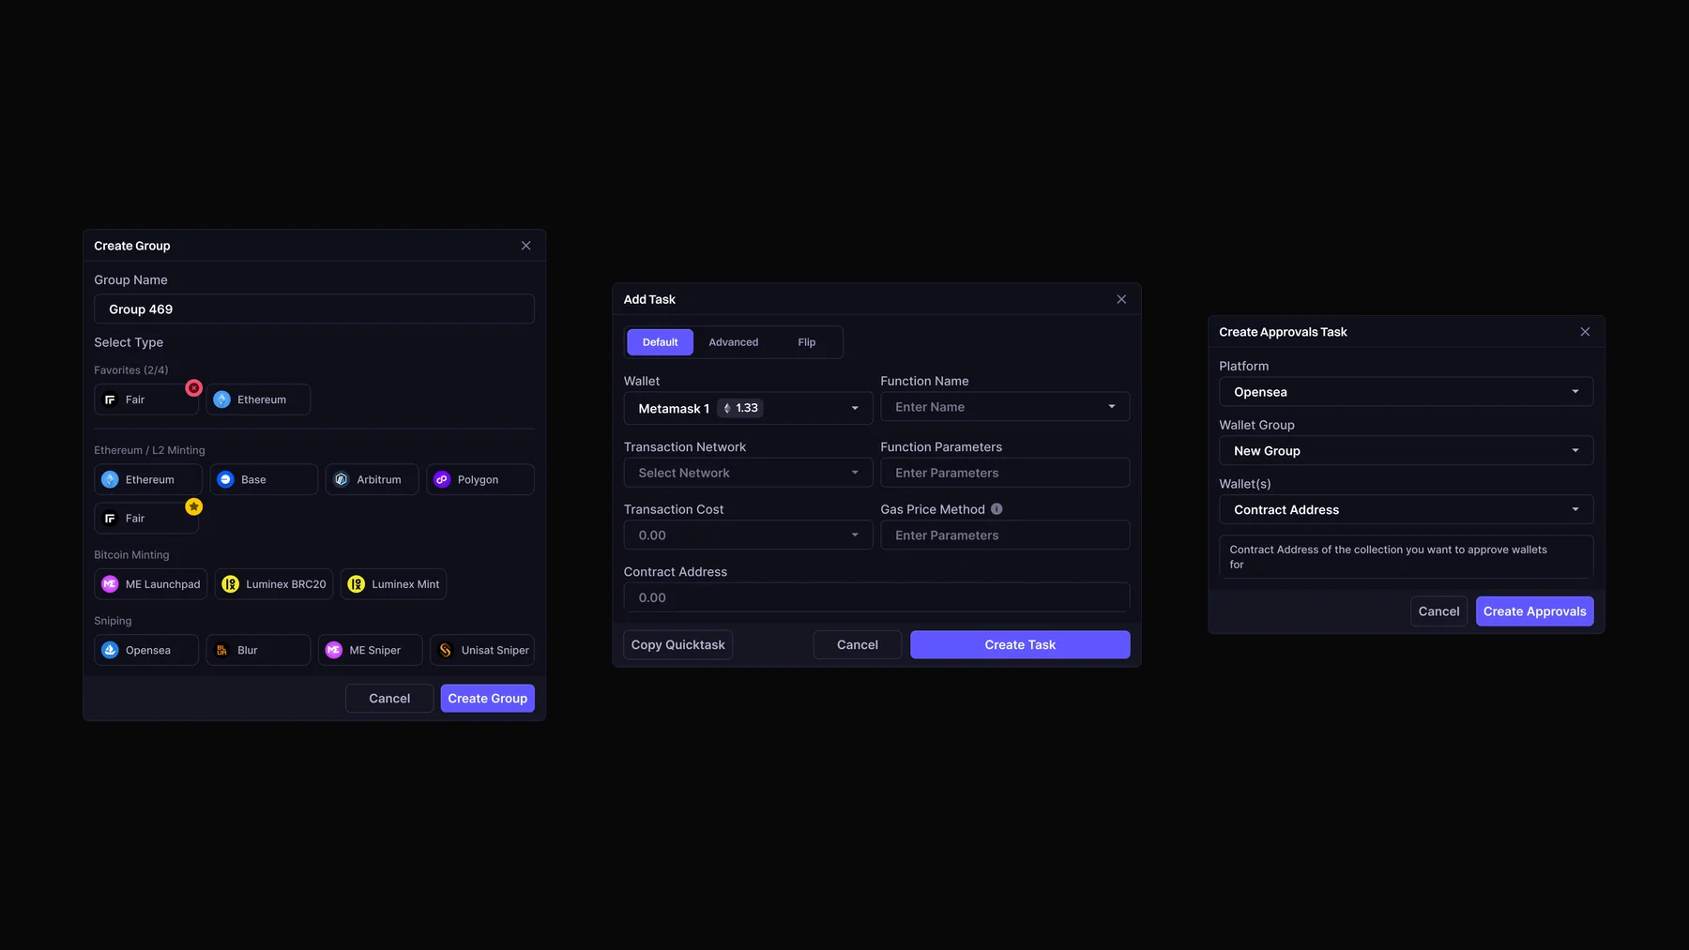
Task: Expand the Select Network dropdown
Action: coord(748,473)
